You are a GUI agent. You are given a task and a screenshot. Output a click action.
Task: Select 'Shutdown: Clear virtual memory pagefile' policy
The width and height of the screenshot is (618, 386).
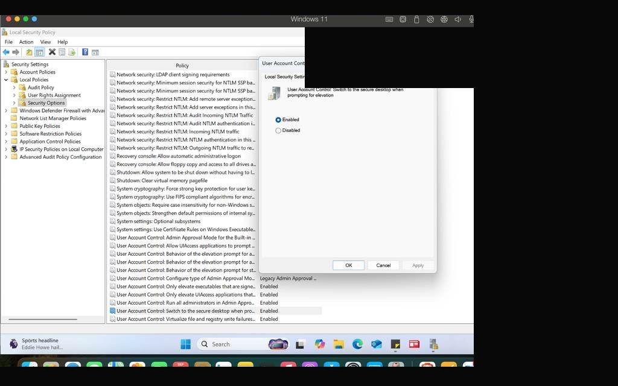coord(162,180)
